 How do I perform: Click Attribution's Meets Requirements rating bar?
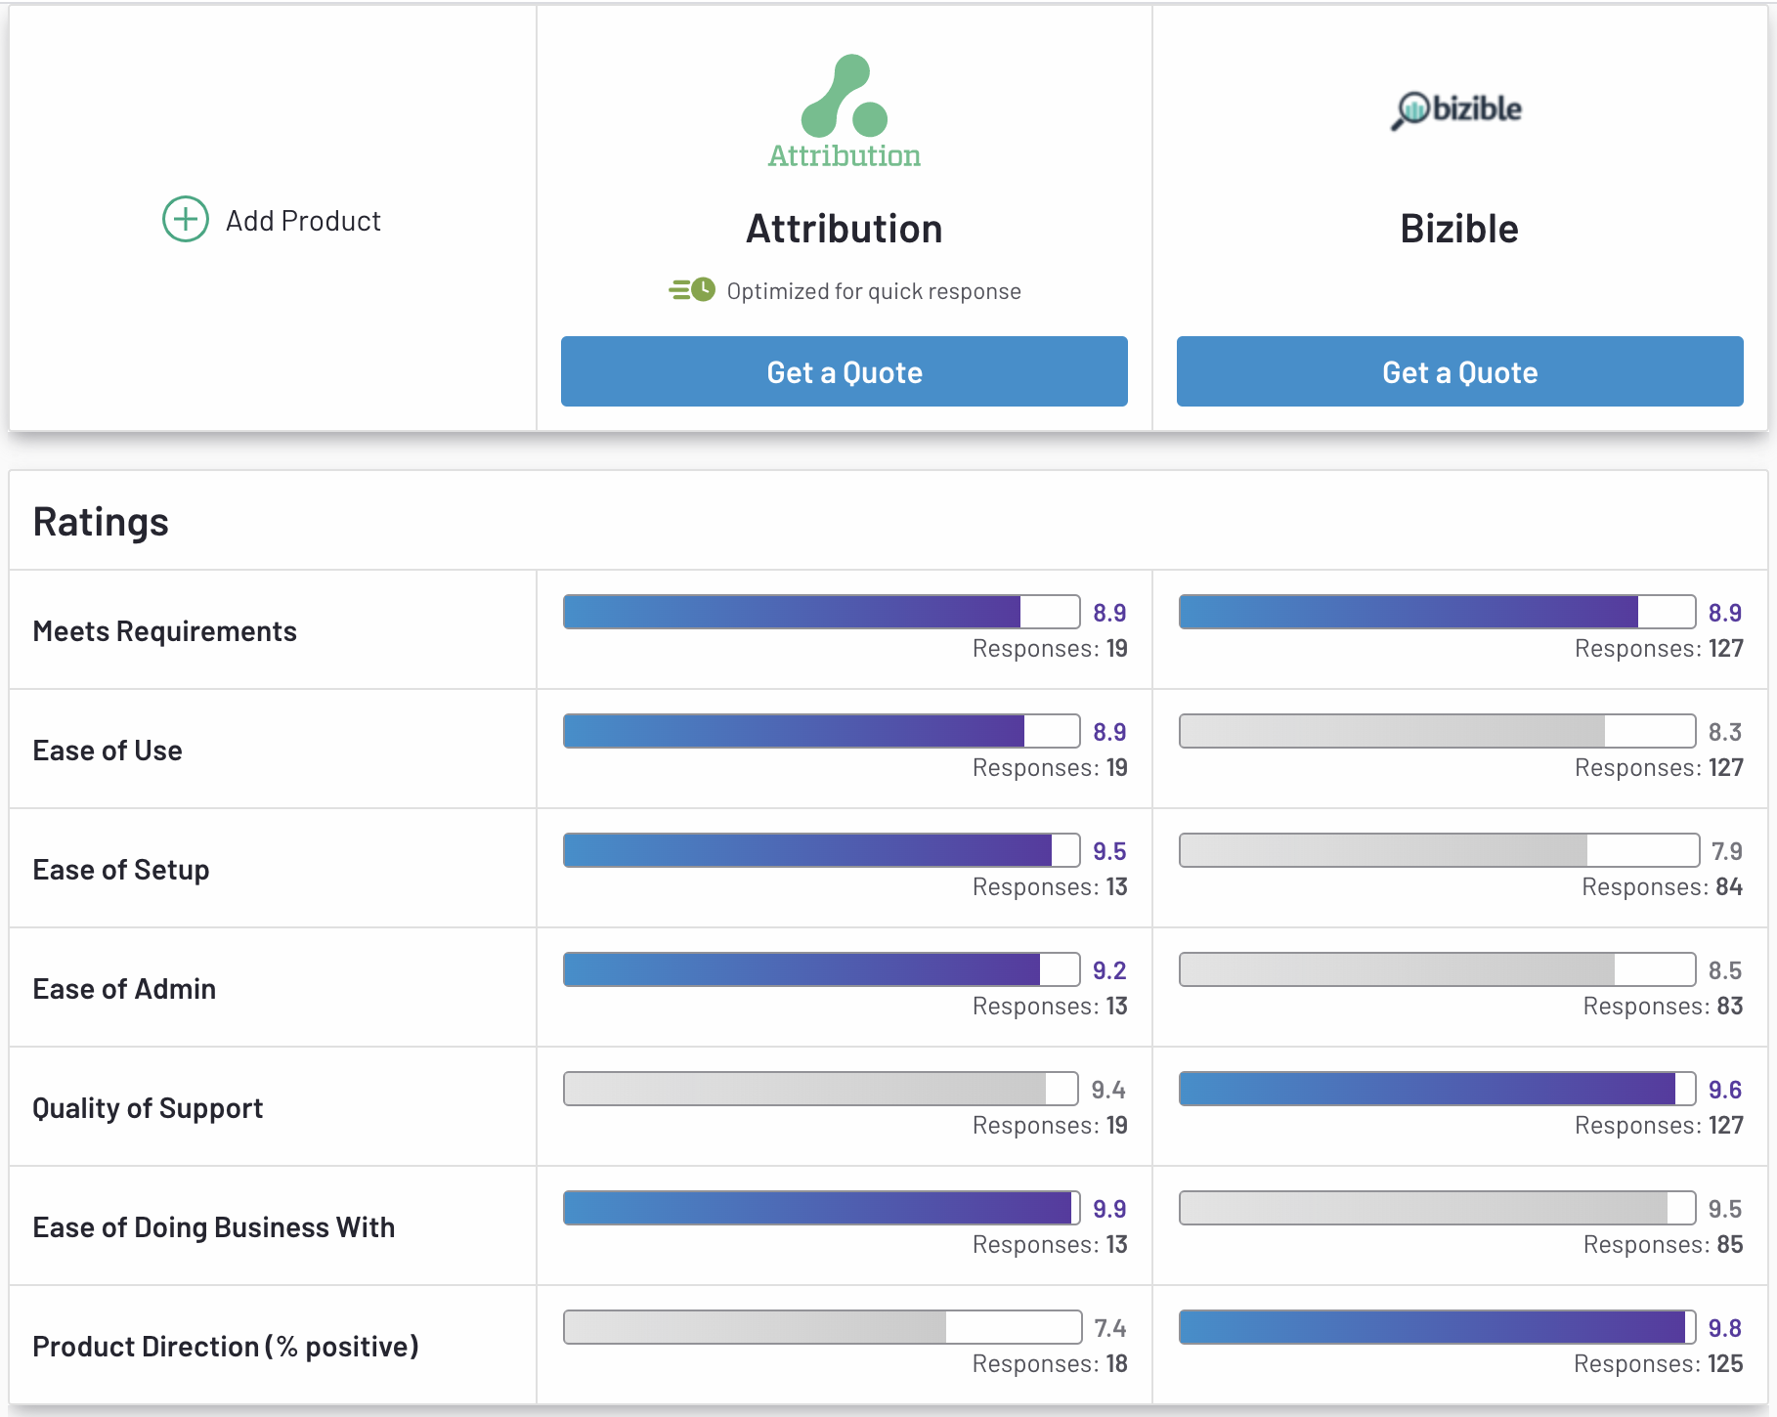click(822, 612)
